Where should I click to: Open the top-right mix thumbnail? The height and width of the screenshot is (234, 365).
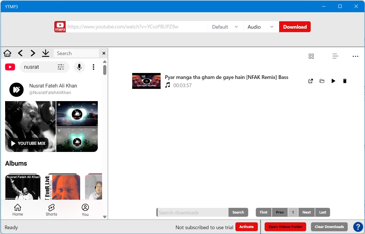pyautogui.click(x=77, y=114)
